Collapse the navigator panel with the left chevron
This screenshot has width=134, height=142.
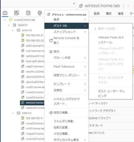(x=74, y=4)
